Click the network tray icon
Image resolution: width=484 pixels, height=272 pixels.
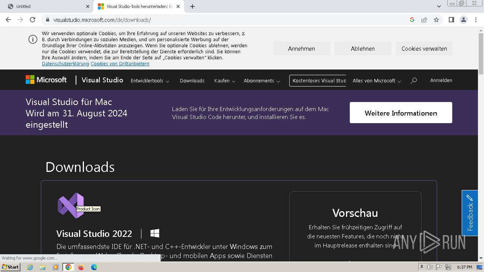click(448, 267)
